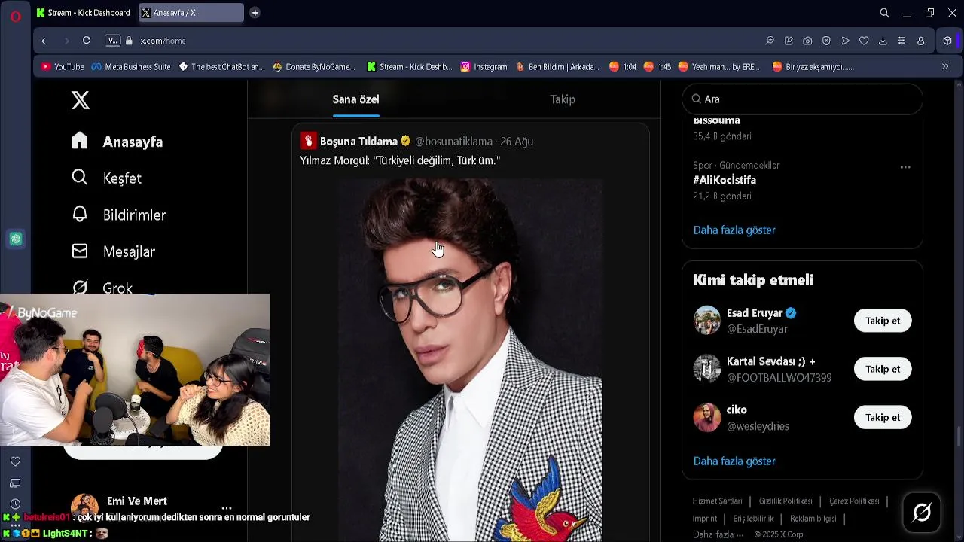The image size is (964, 542).
Task: Open Meta Business Suite bookmark
Action: coord(131,66)
